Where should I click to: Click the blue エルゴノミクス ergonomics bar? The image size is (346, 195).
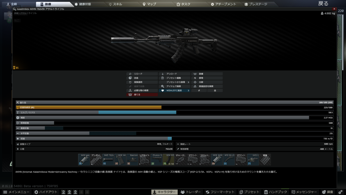(x=137, y=112)
